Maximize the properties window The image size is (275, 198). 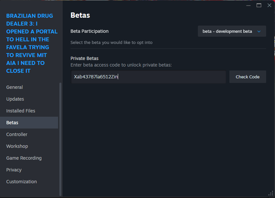pos(259,6)
